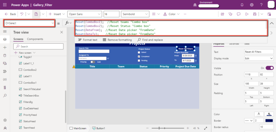Image resolution: width=276 pixels, height=132 pixels.
Task: Expand the OnSelect property dropdown
Action: tap(29, 23)
